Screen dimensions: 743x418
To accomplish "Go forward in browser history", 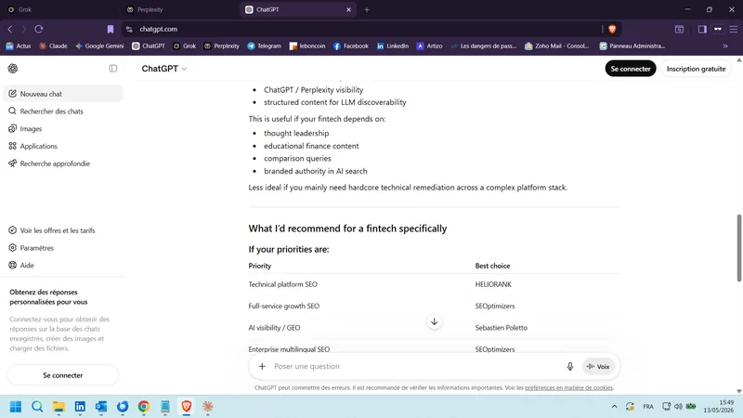I will [x=24, y=29].
